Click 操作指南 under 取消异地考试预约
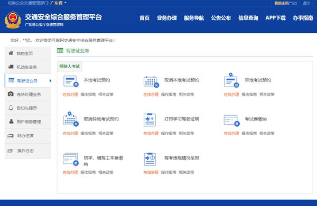317x206 pixels. 88,134
